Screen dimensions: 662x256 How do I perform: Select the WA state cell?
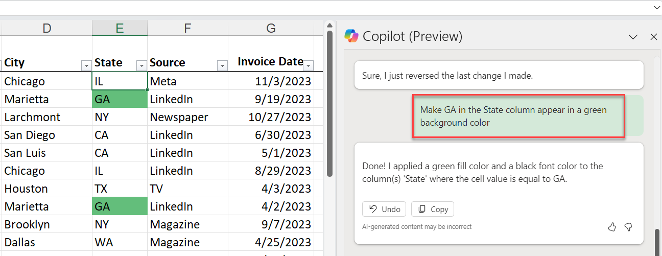[x=120, y=242]
